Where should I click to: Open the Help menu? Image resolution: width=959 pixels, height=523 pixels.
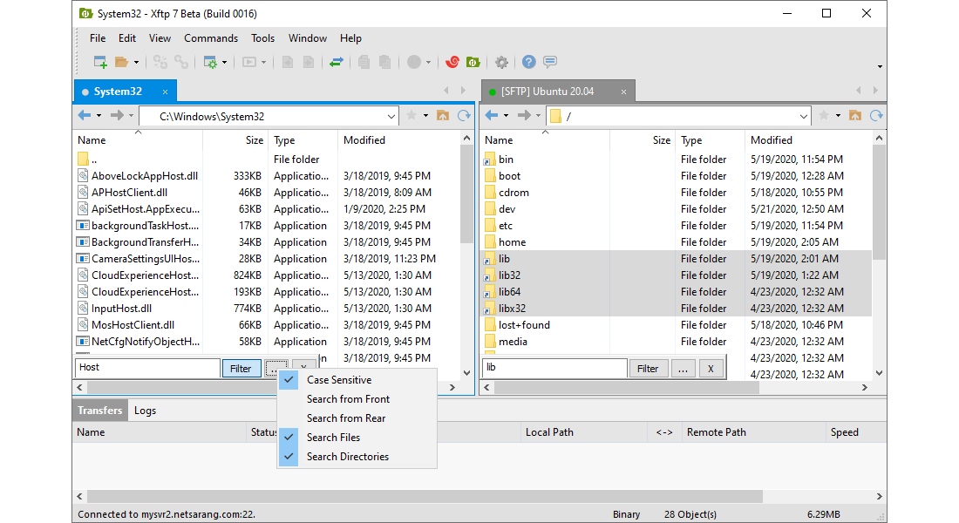point(350,38)
